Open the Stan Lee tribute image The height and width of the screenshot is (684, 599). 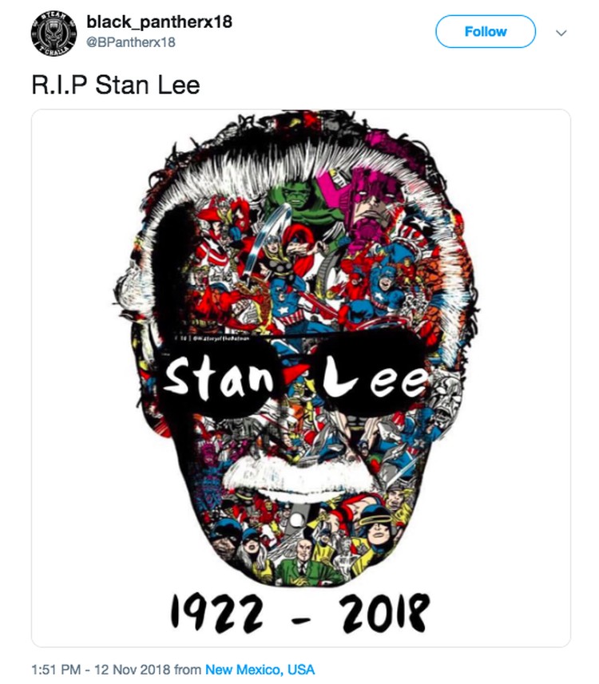(301, 378)
